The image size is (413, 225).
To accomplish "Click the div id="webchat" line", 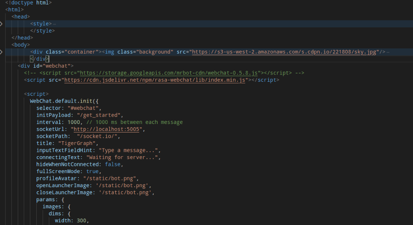I will pos(46,66).
